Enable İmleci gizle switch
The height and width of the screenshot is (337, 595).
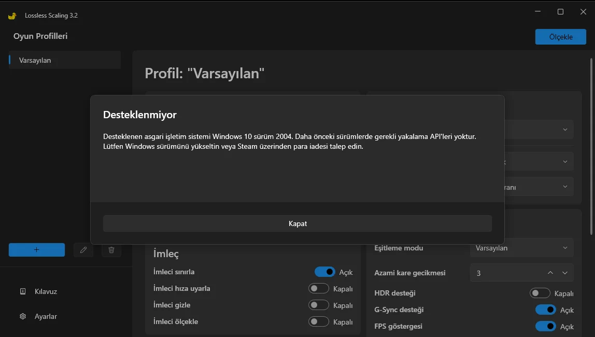[318, 305]
